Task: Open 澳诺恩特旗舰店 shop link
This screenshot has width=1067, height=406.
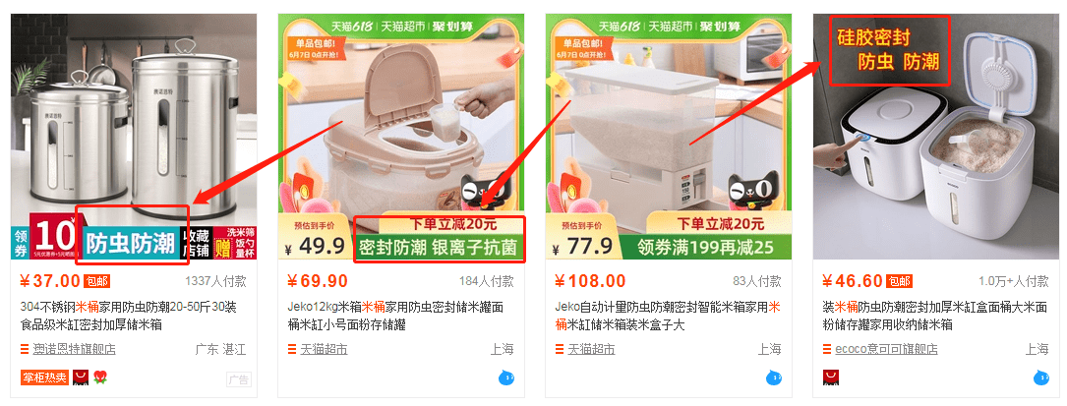Action: [74, 350]
